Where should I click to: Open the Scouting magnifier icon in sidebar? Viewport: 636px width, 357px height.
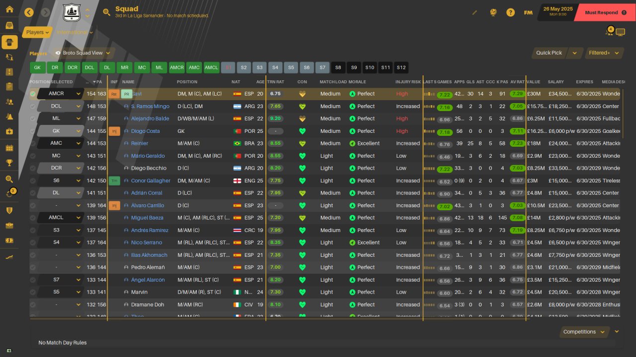[x=9, y=179]
